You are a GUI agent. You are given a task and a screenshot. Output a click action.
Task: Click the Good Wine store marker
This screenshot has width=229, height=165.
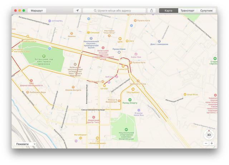(x=185, y=95)
